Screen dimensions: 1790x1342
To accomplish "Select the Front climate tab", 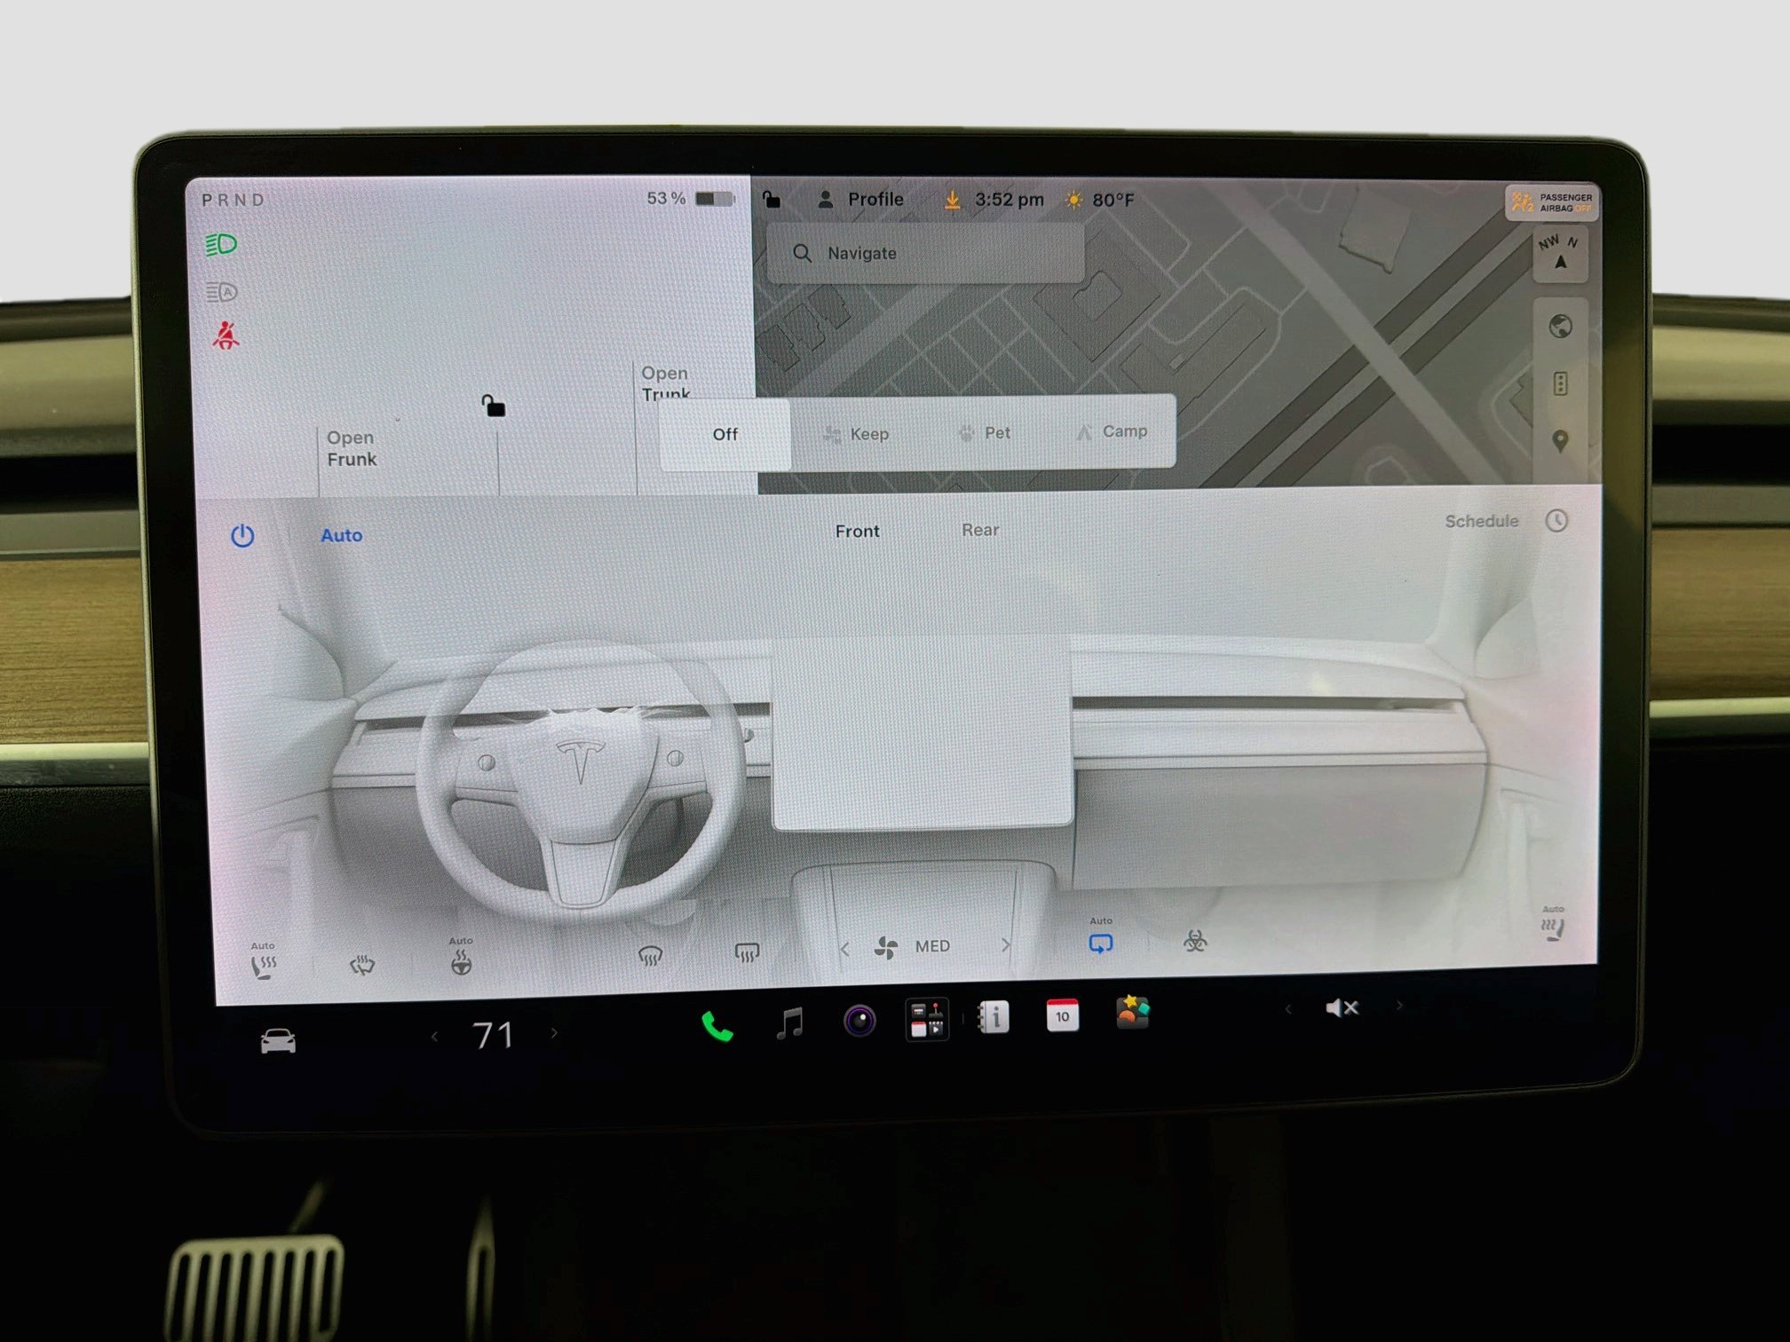I will (x=857, y=531).
